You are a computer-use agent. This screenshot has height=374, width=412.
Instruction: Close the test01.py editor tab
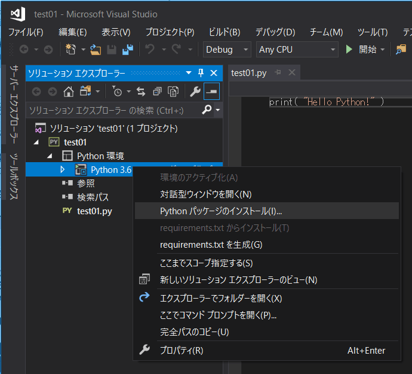pyautogui.click(x=292, y=72)
